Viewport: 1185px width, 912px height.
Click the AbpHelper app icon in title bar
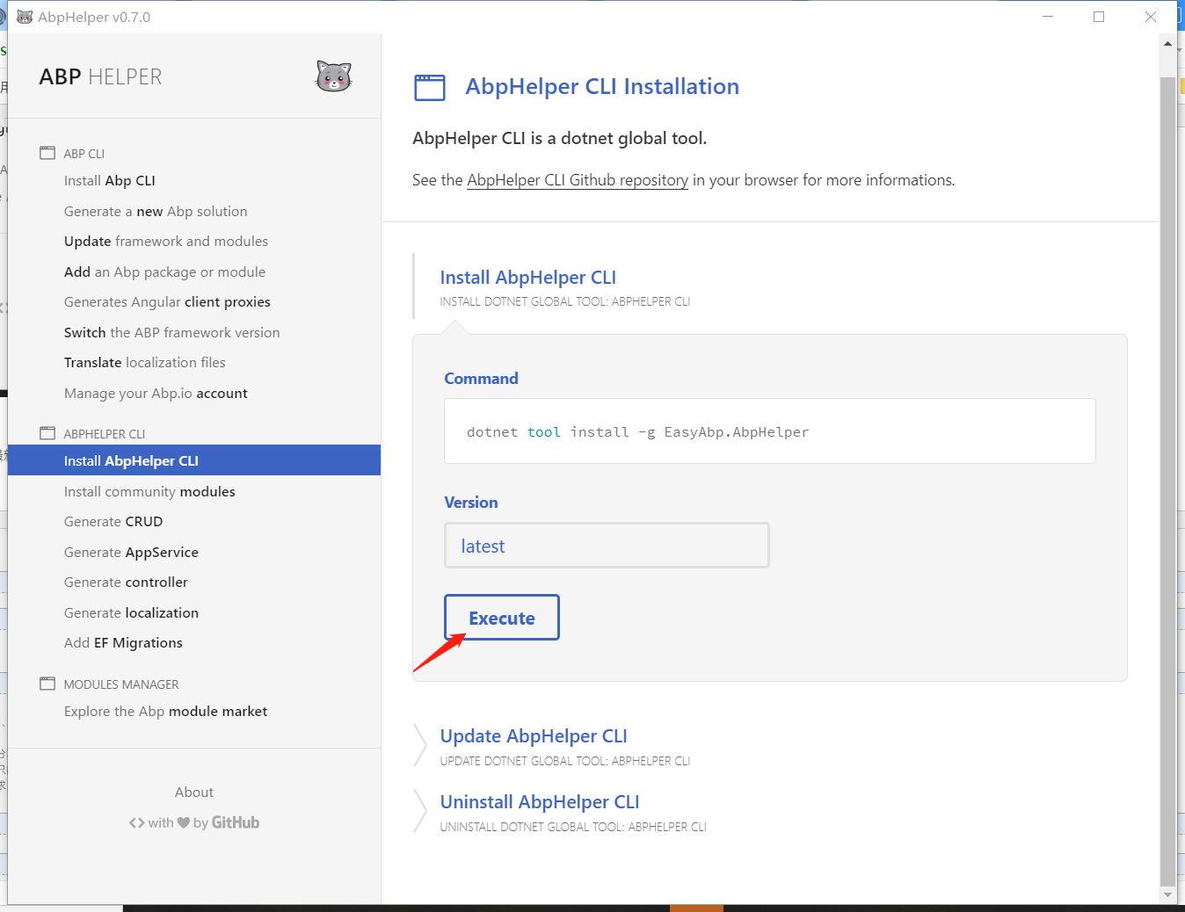click(x=25, y=17)
